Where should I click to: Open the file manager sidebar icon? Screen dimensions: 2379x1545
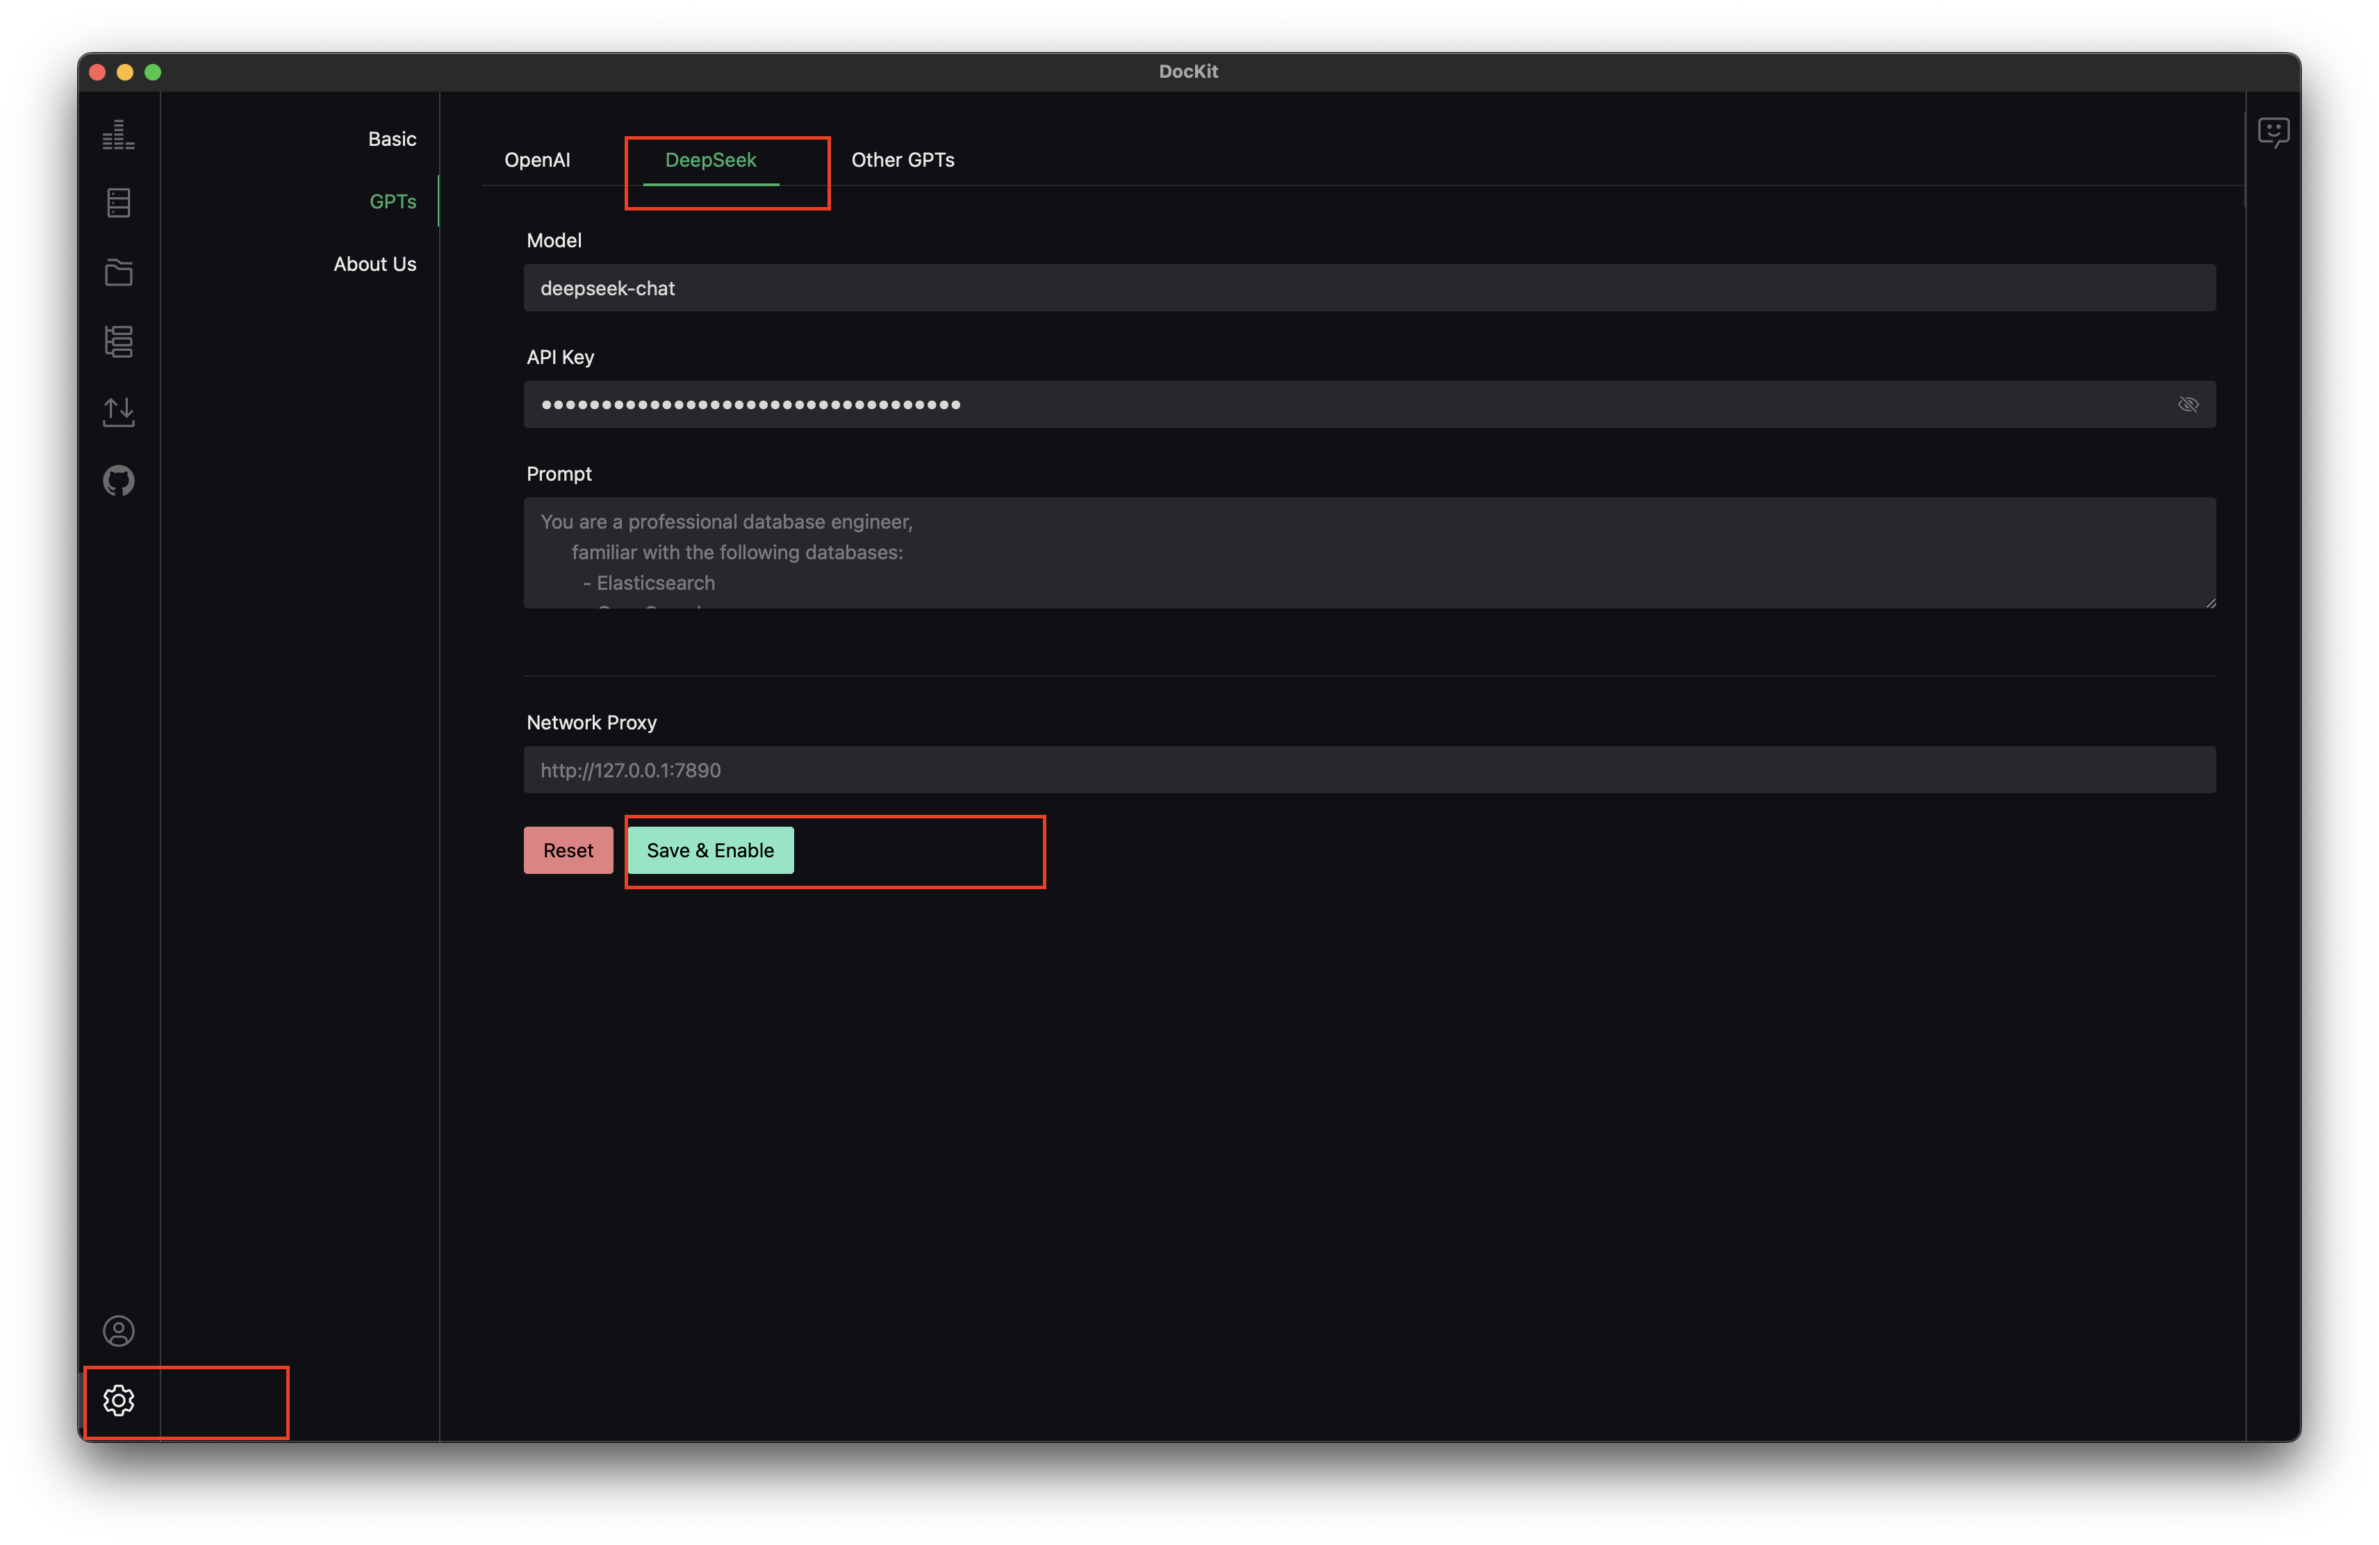click(118, 272)
